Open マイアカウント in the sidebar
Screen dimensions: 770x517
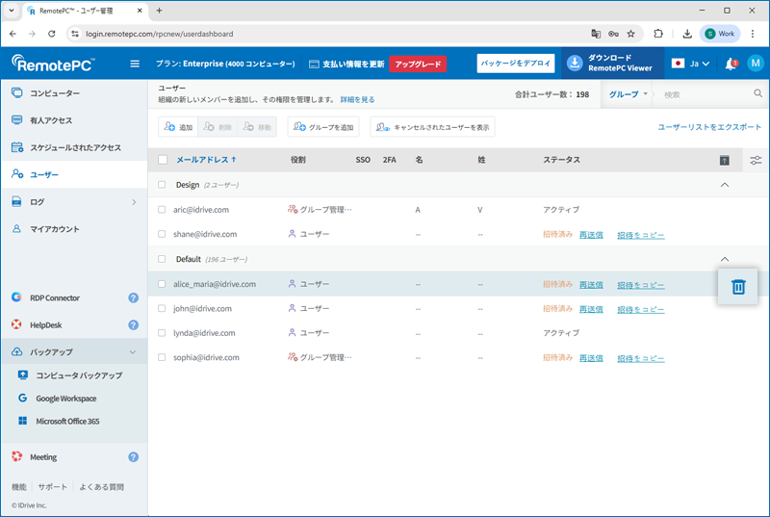55,229
